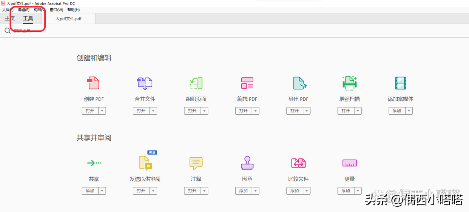469x212 pixels.
Task: Open the 文件 menu
Action: pyautogui.click(x=8, y=10)
